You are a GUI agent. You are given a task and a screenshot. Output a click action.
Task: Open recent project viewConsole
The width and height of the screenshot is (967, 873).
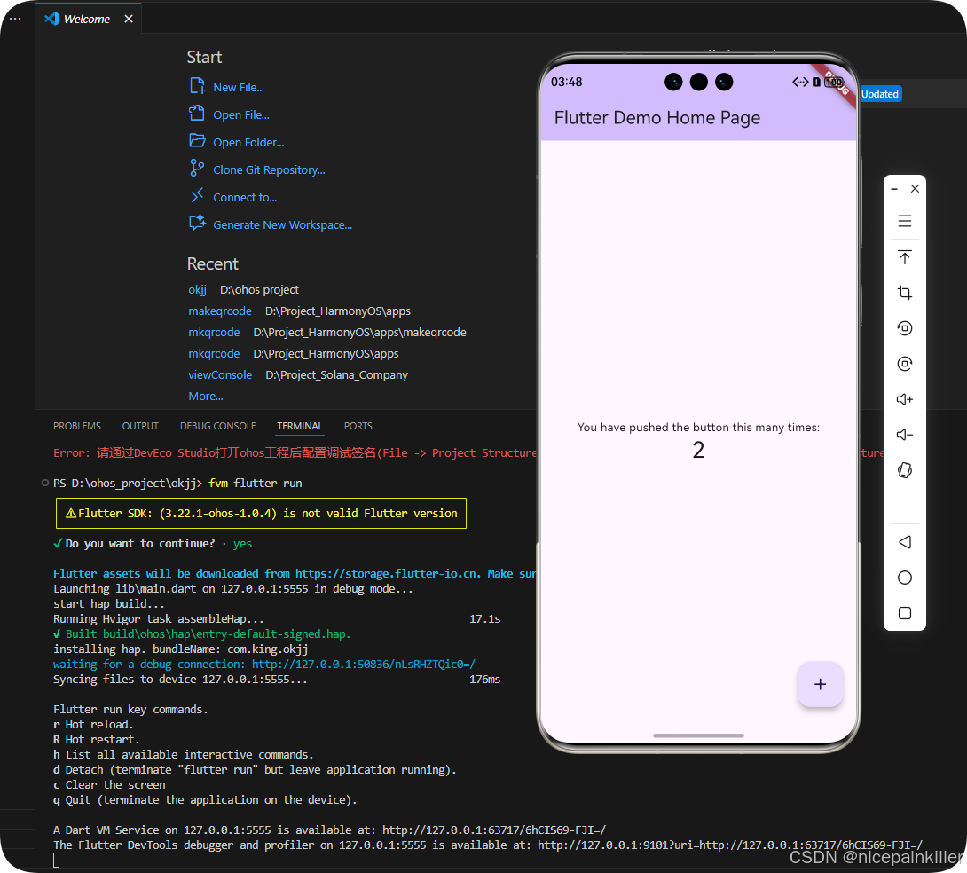(x=220, y=375)
